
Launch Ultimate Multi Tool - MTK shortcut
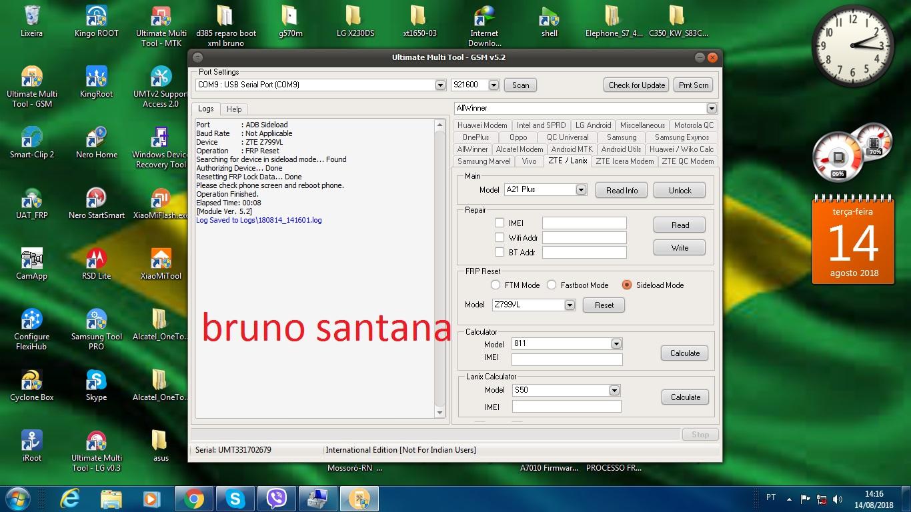click(161, 26)
